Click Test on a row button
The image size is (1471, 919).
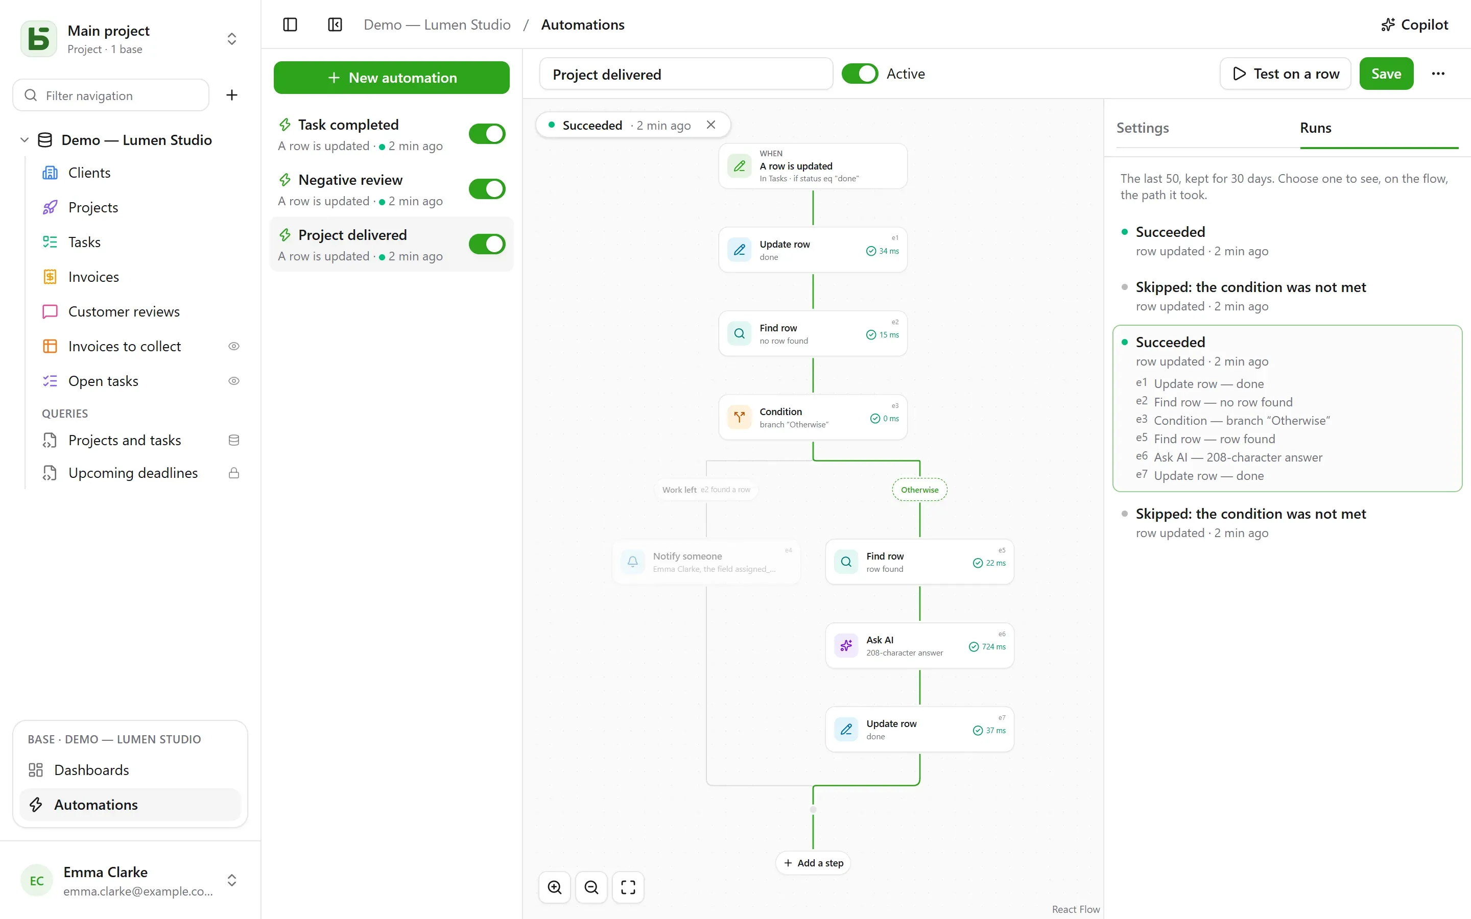(x=1285, y=74)
